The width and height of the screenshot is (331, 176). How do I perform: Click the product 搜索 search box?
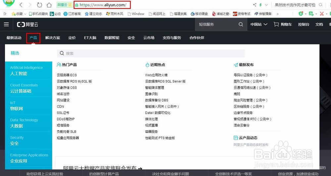(x=151, y=53)
